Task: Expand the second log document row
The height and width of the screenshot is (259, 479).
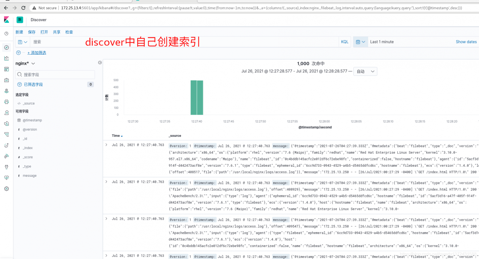Action: pyautogui.click(x=106, y=182)
